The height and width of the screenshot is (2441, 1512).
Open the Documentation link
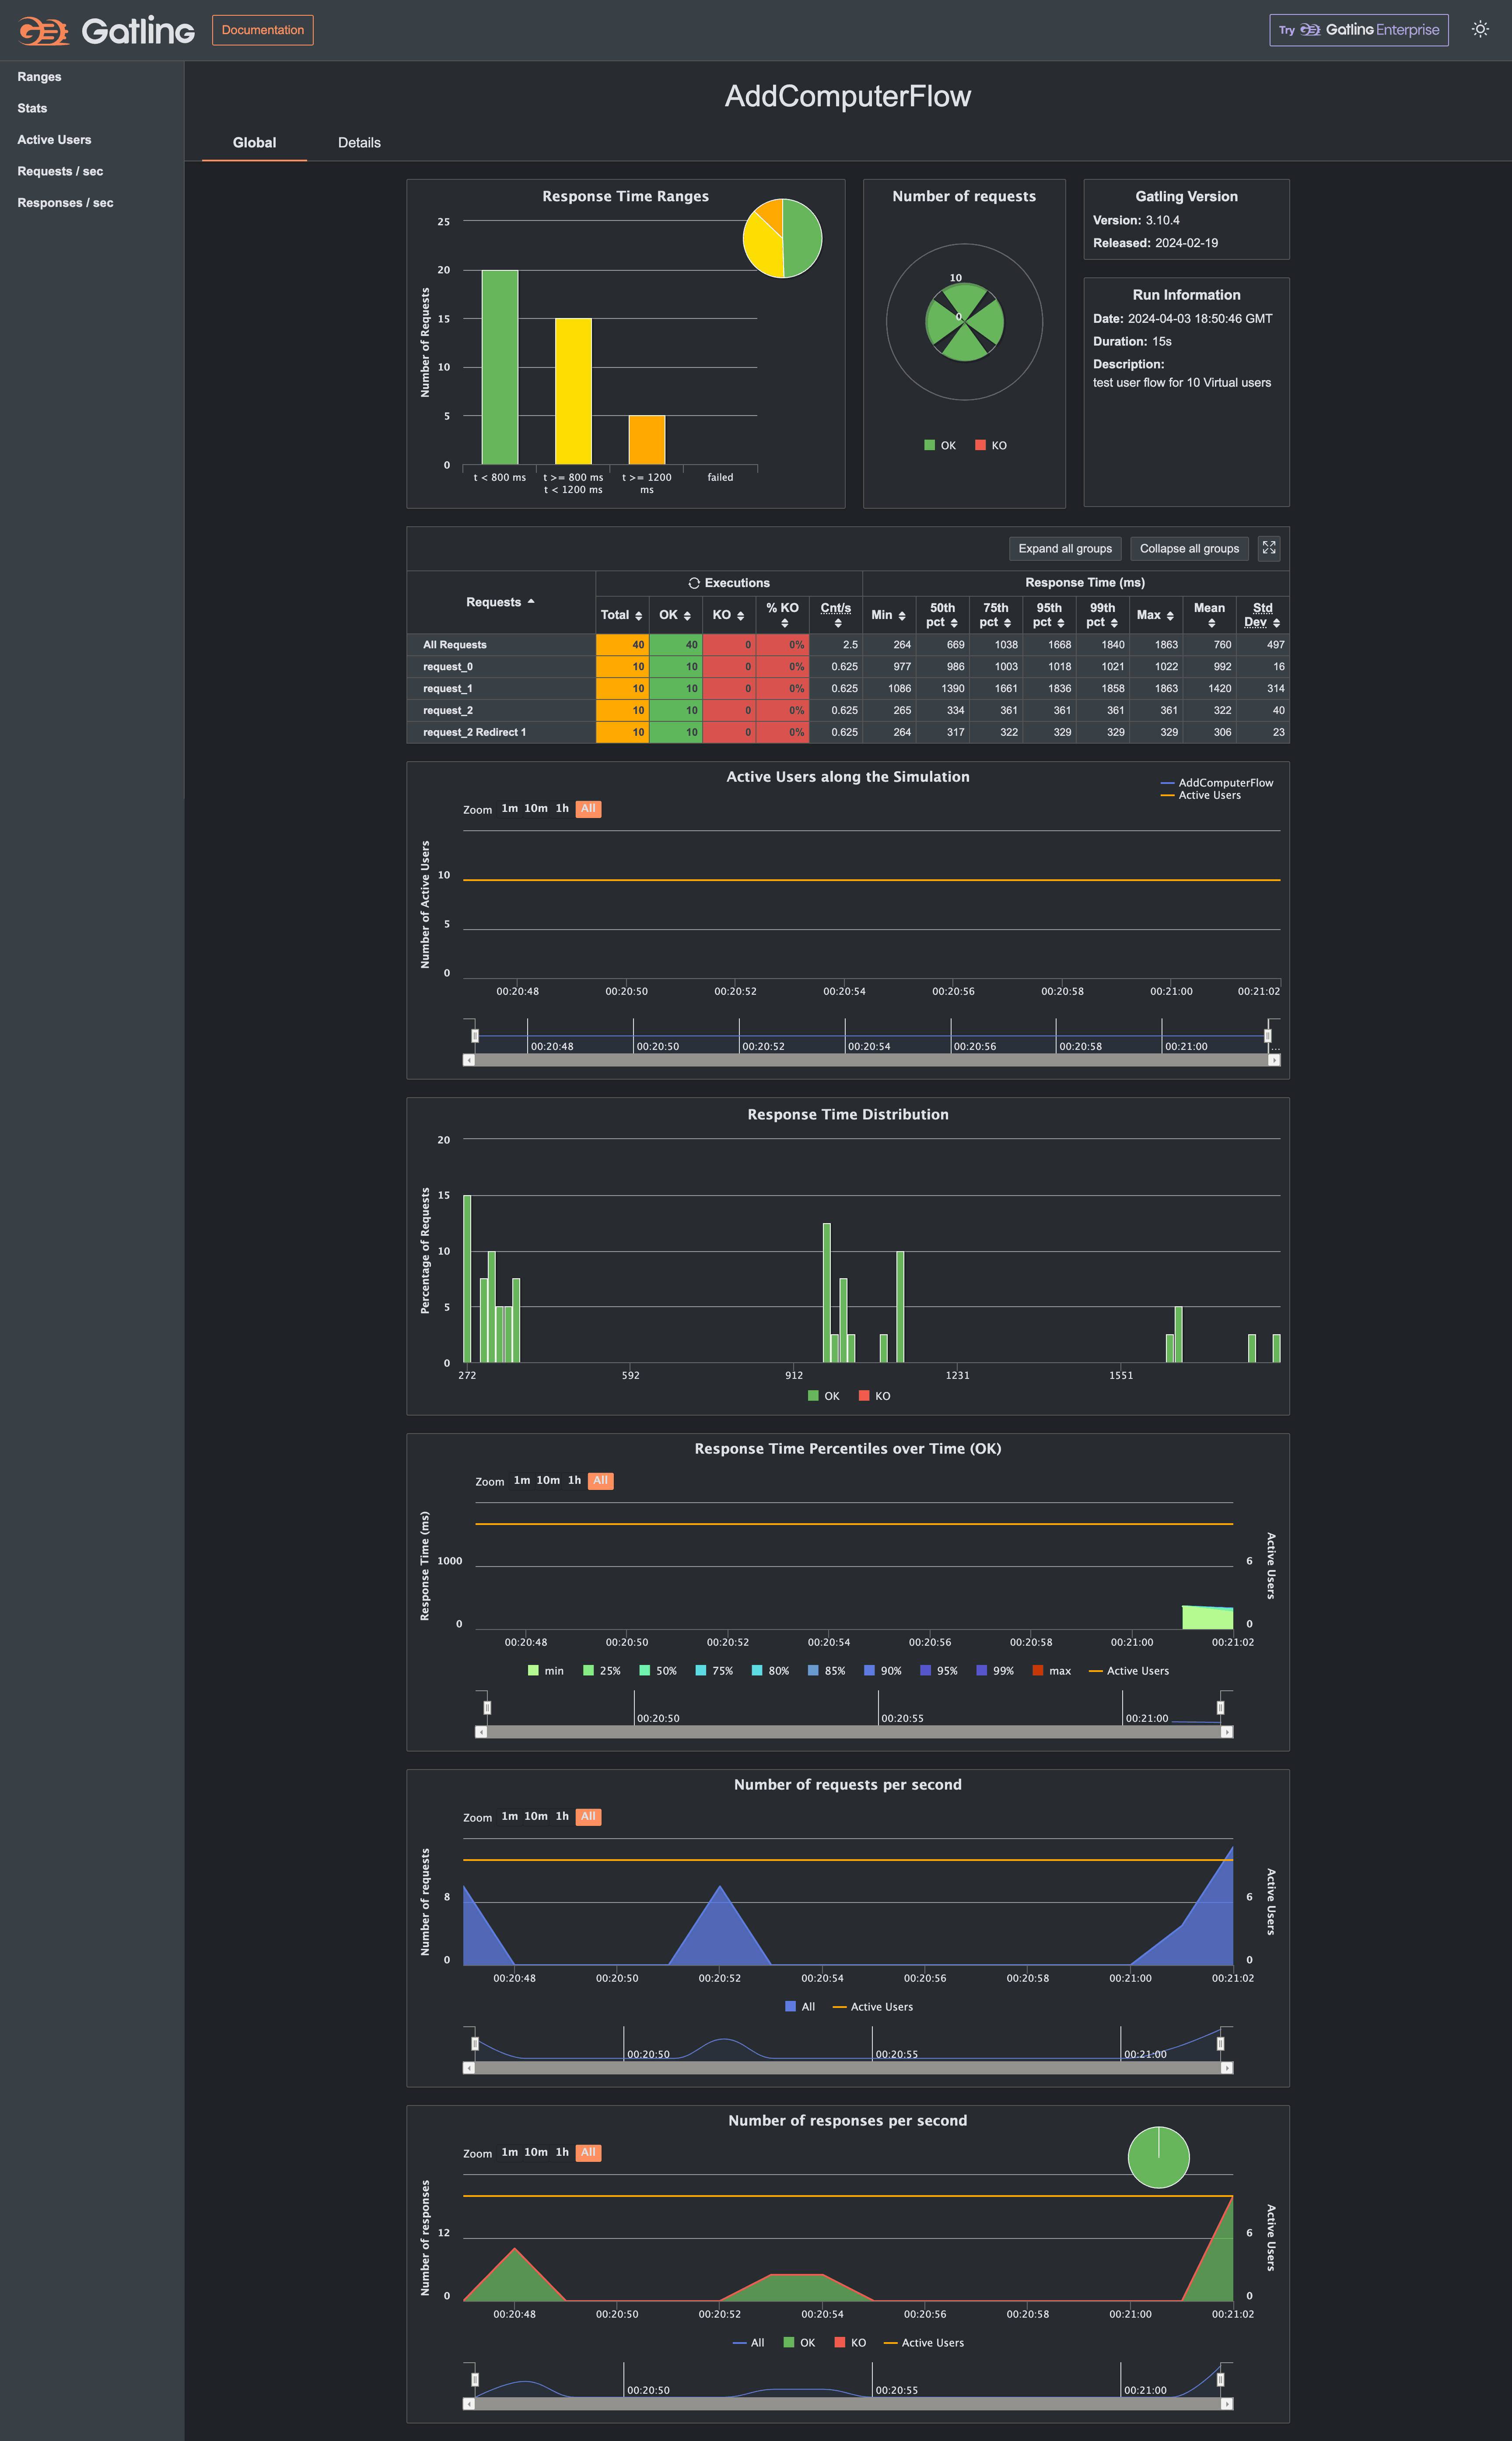262,30
